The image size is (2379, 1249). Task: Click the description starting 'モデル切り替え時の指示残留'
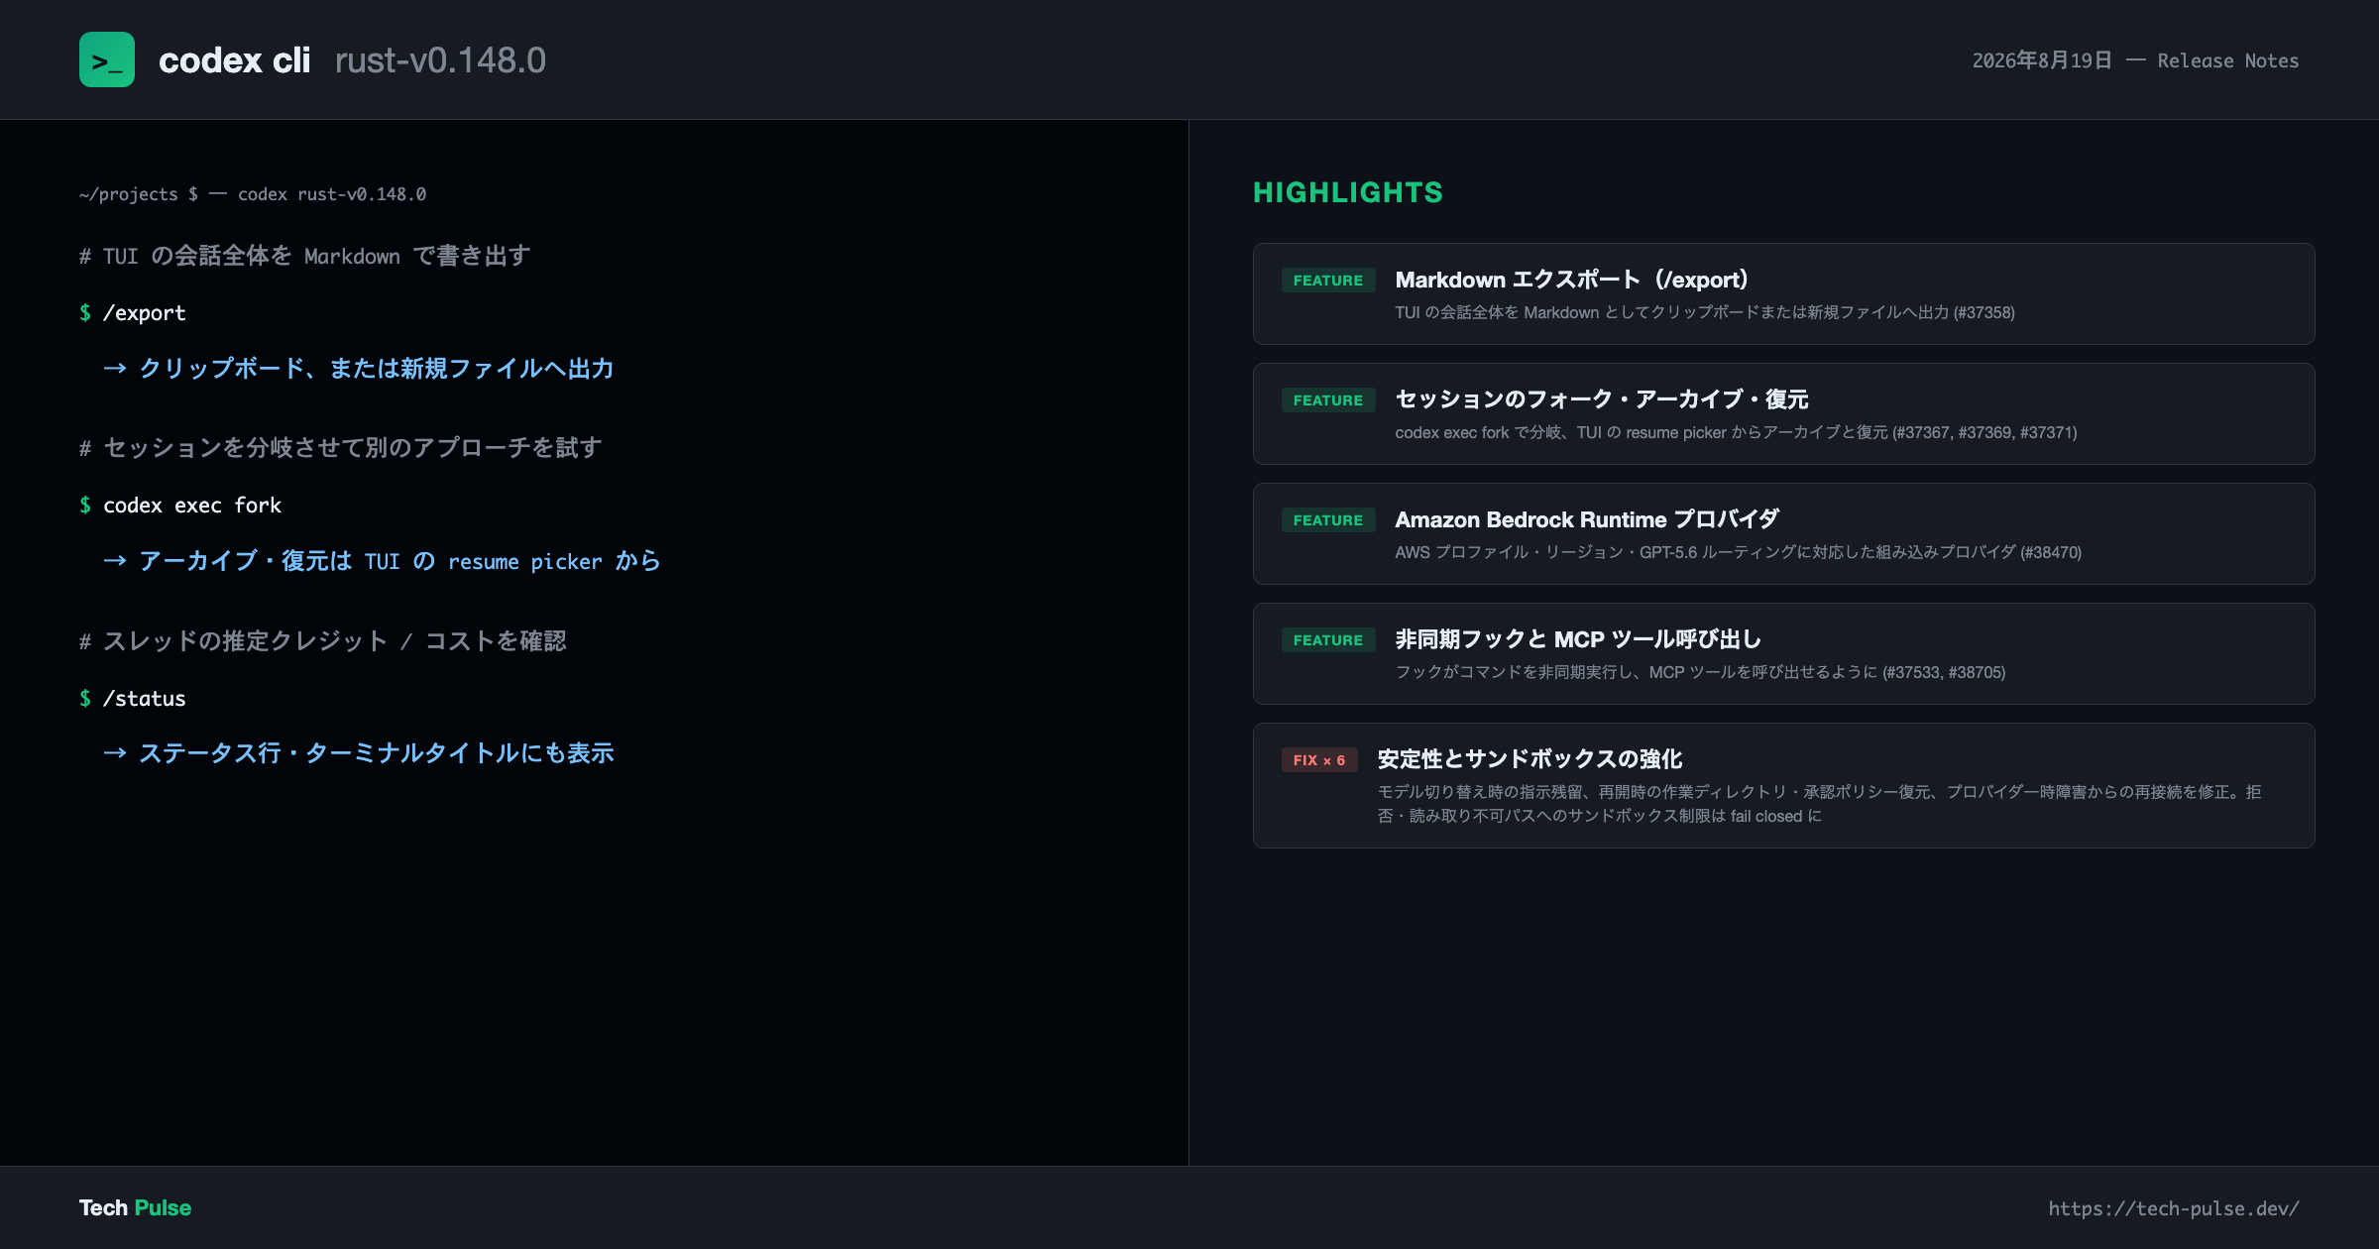(1819, 804)
